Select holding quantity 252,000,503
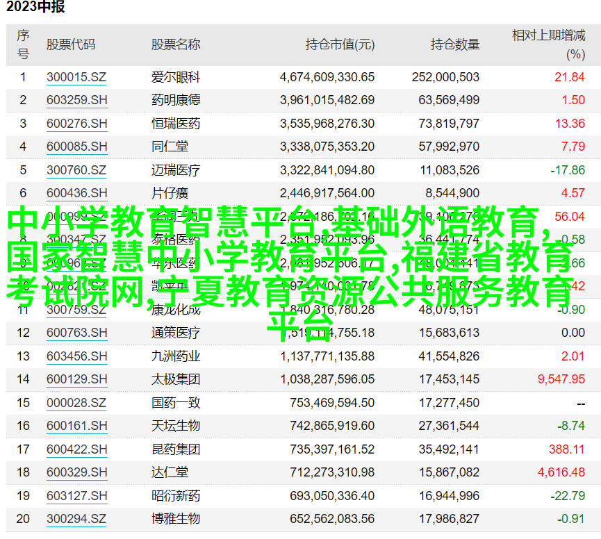The width and height of the screenshot is (601, 539). [445, 77]
